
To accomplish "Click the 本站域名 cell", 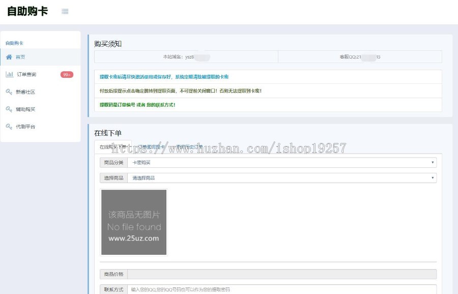I will (x=186, y=57).
